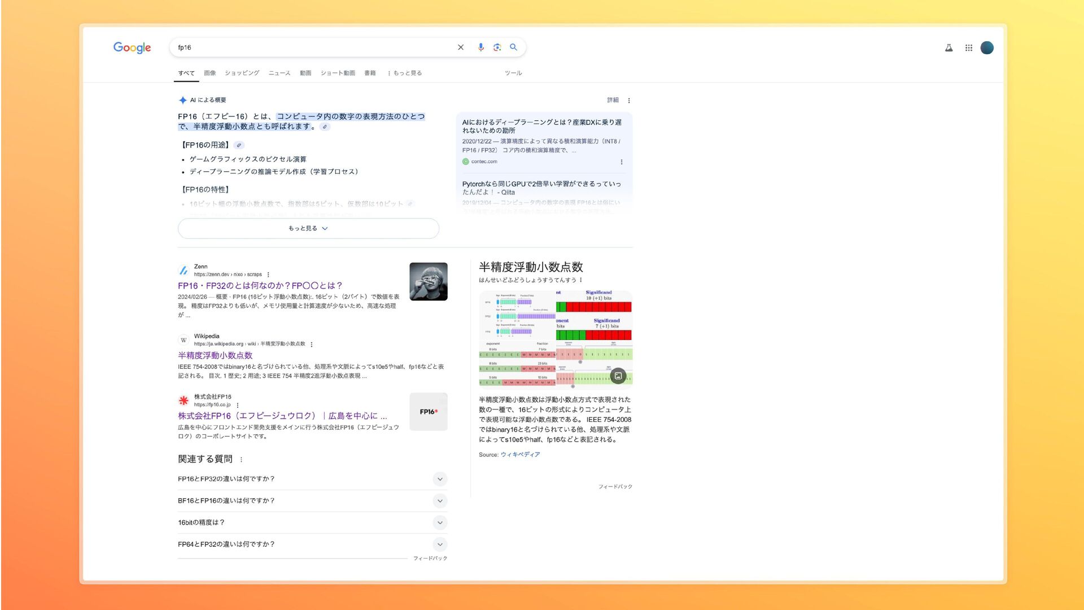Switch to the 画像 tab
This screenshot has width=1084, height=610.
[x=210, y=73]
